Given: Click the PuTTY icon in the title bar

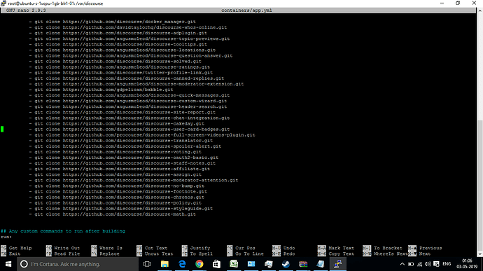Looking at the screenshot, I should [x=3, y=4].
